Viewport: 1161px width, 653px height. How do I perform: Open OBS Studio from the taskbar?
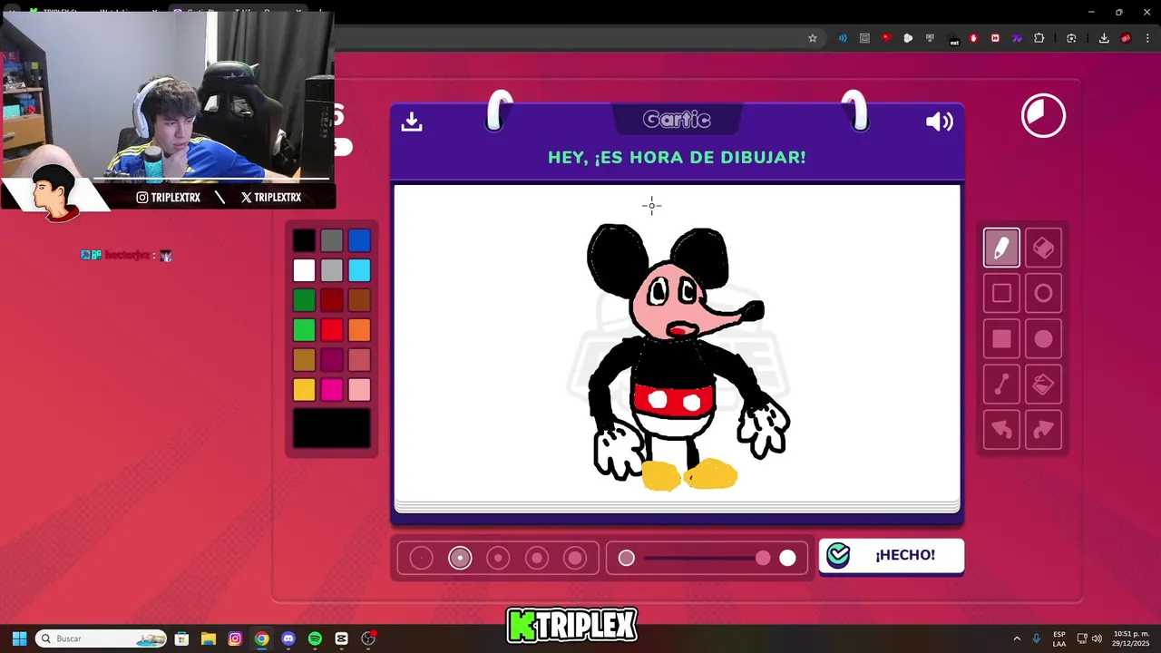368,638
